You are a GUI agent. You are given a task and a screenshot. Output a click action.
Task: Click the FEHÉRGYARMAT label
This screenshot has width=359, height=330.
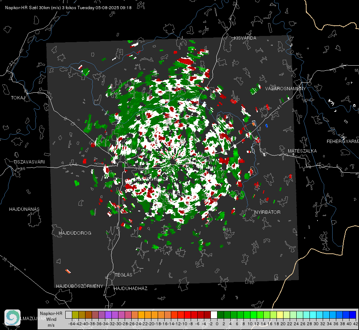(343, 142)
